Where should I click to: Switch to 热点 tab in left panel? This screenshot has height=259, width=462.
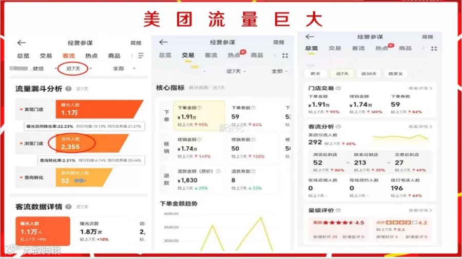coord(91,55)
